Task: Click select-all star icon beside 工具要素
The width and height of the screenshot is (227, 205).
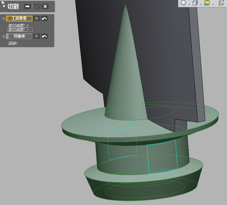Action: coord(36,19)
